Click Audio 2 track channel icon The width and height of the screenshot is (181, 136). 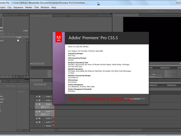(x=53, y=118)
